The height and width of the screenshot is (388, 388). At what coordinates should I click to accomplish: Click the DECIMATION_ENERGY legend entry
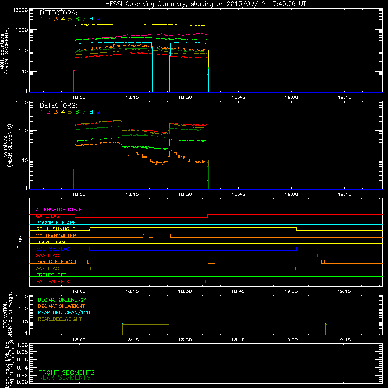[62, 300]
